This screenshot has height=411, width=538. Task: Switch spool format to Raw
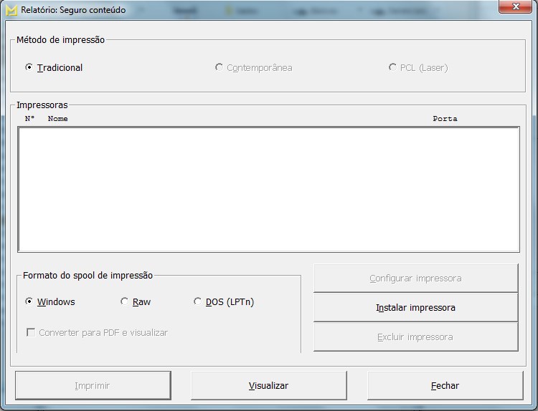click(x=125, y=301)
